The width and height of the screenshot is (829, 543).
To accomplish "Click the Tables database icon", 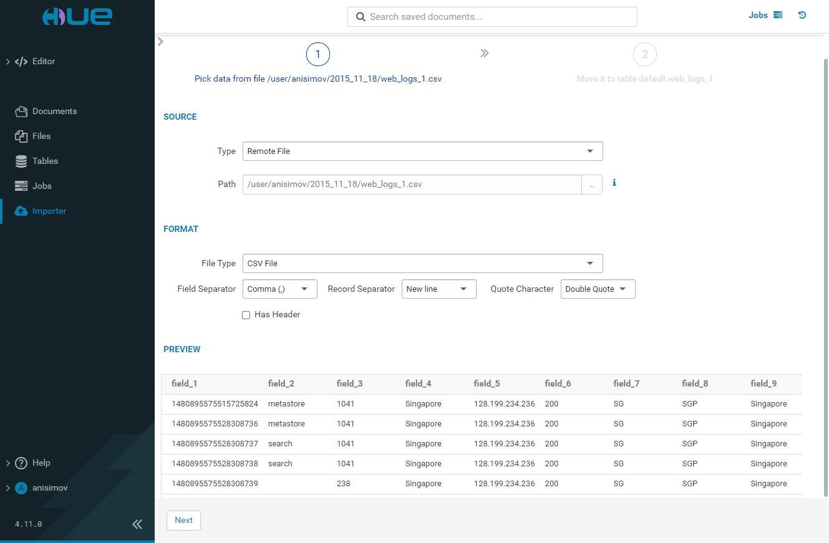I will point(21,161).
